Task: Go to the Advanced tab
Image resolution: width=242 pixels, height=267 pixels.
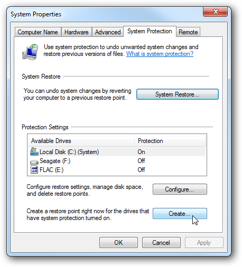Action: tap(108, 32)
